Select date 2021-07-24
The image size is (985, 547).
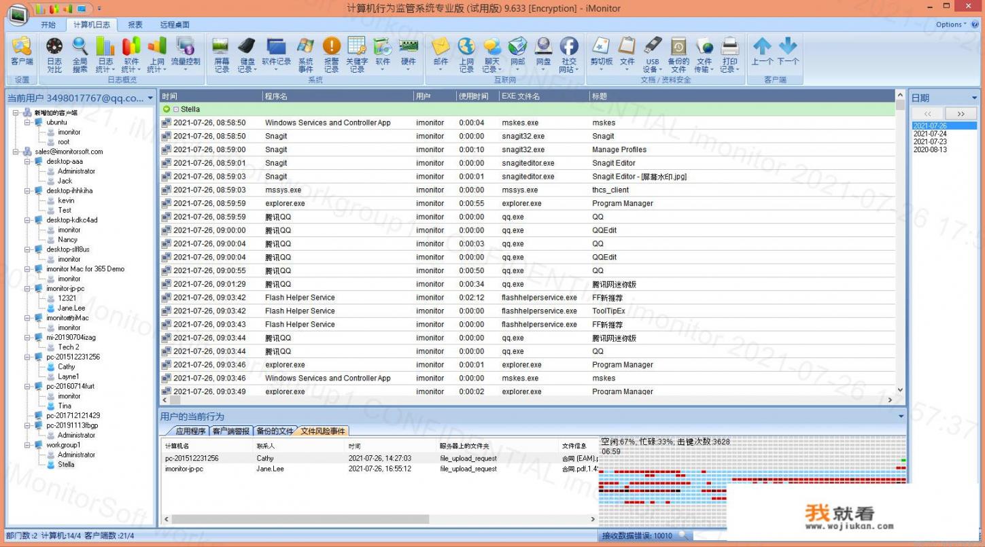pos(930,134)
